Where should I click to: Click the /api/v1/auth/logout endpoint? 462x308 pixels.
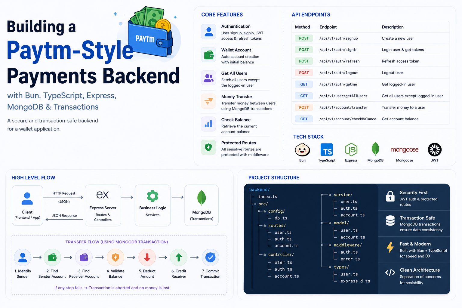[338, 73]
